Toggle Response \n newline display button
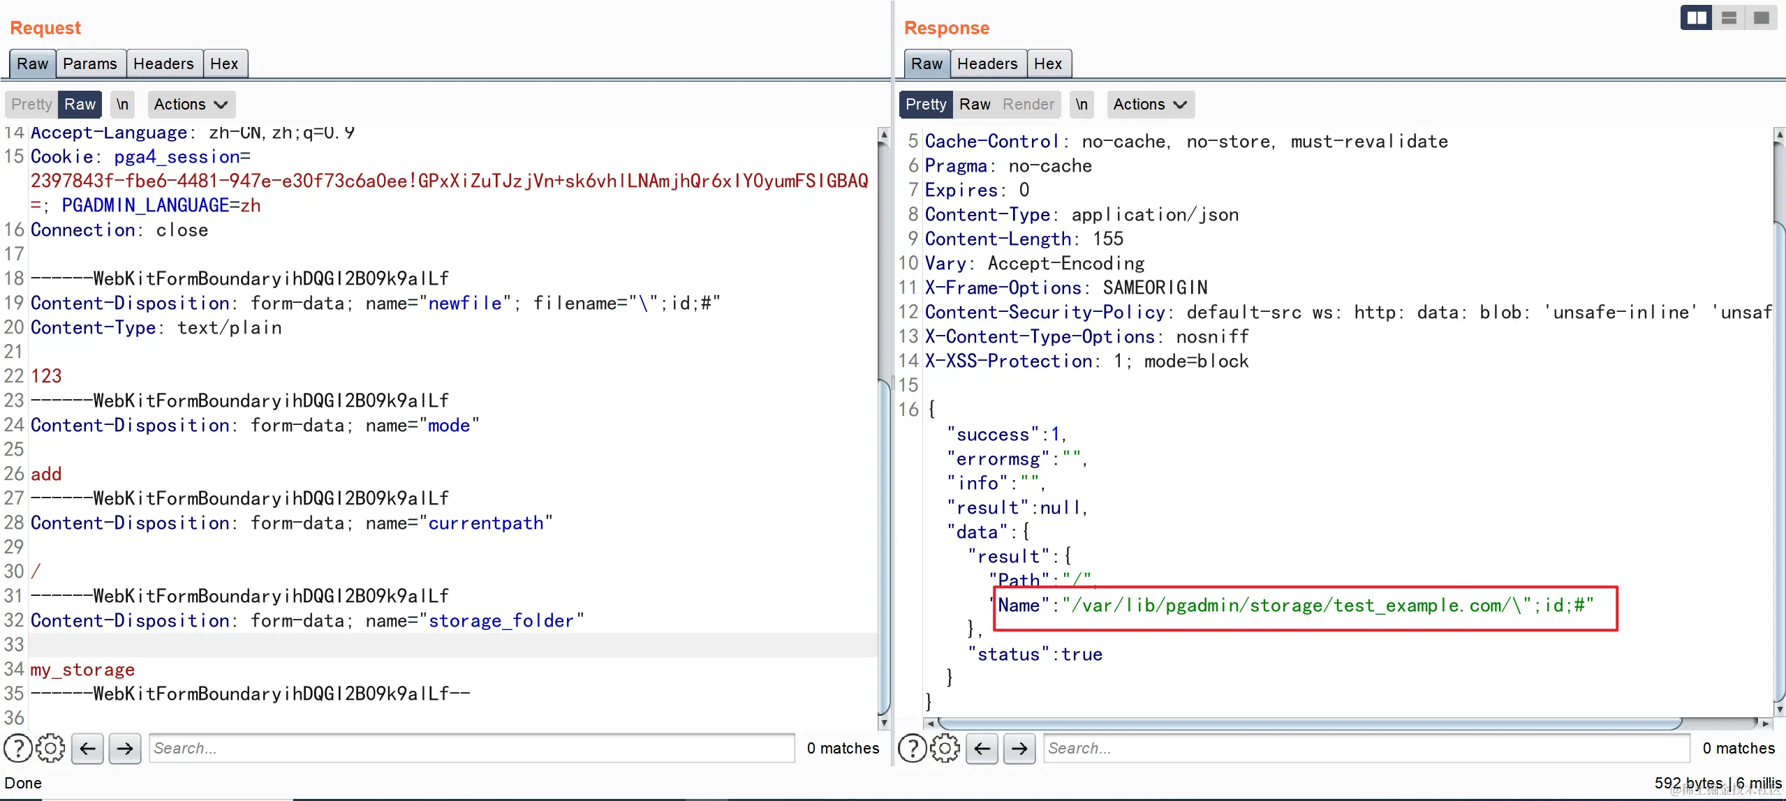Viewport: 1786px width, 801px height. [x=1081, y=104]
